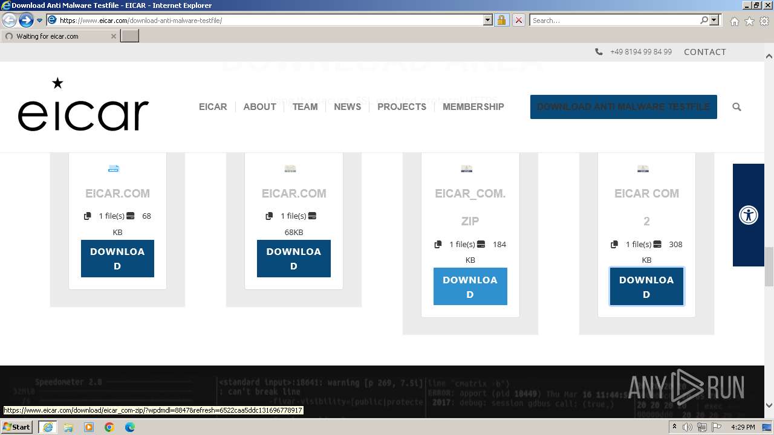Click the browser Search box

coord(614,21)
